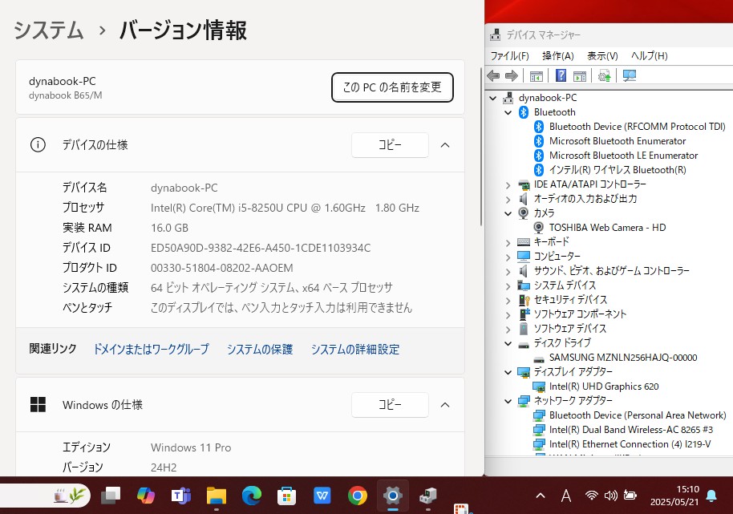
Task: Open the ファイル(F) menu
Action: (x=509, y=56)
